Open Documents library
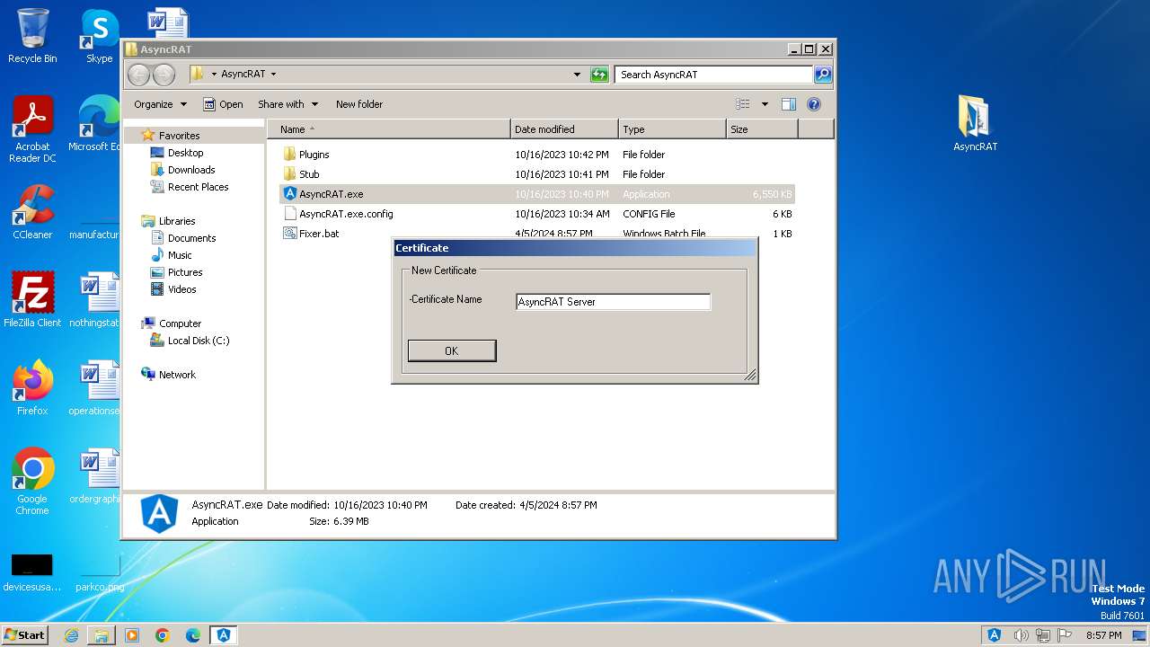 [191, 238]
